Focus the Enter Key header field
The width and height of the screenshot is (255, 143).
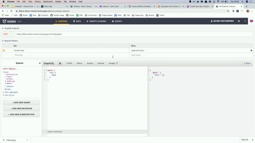click(71, 55)
